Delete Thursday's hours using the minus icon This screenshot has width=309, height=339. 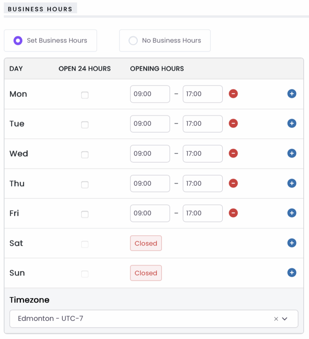tap(233, 183)
